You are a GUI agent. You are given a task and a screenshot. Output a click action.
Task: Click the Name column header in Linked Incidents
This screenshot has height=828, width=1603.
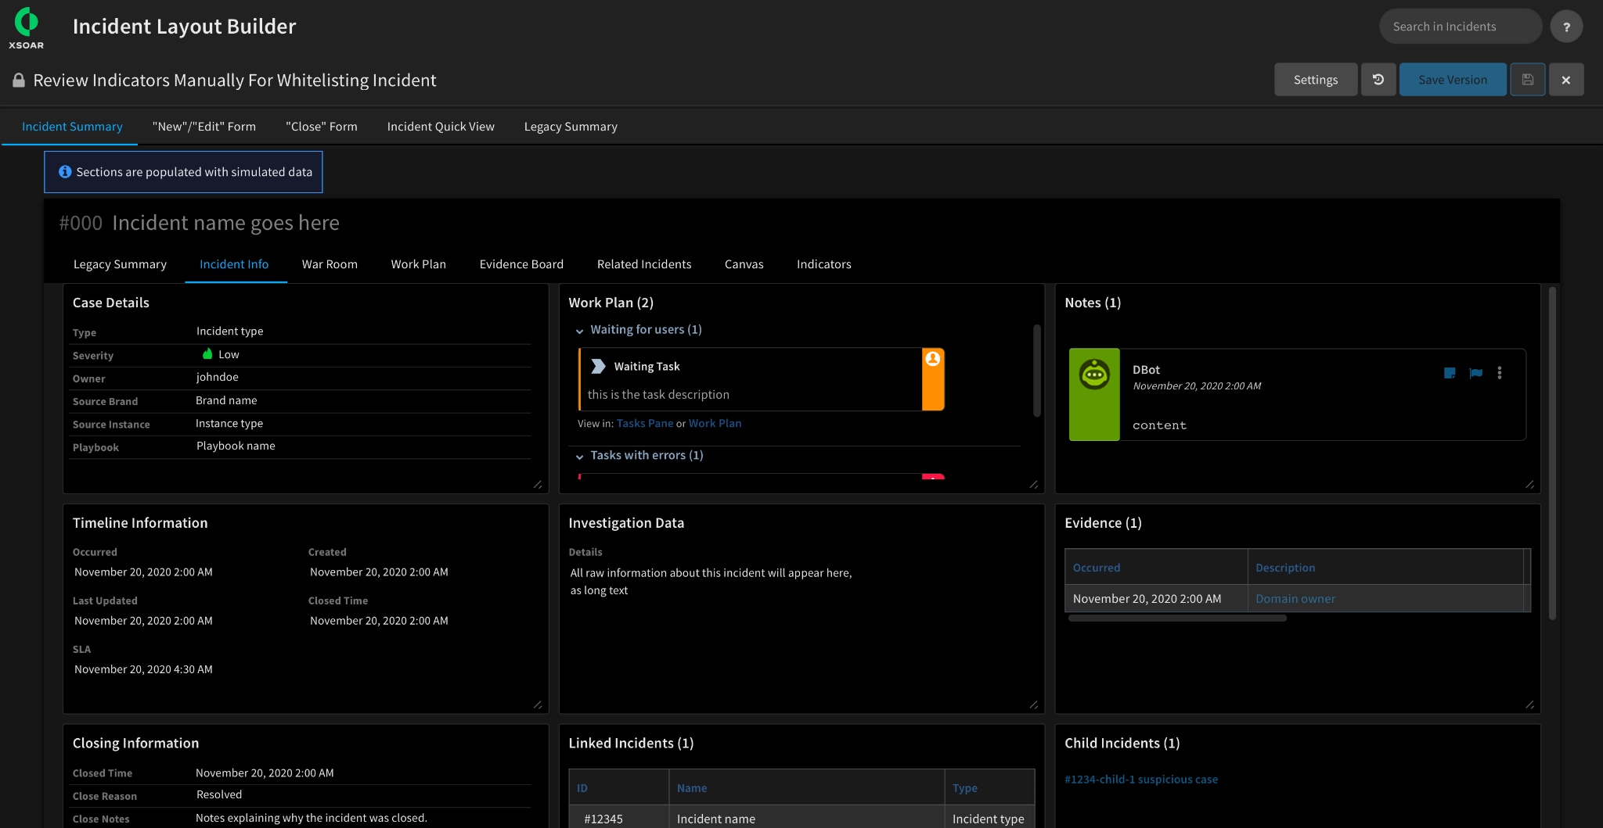tap(807, 788)
